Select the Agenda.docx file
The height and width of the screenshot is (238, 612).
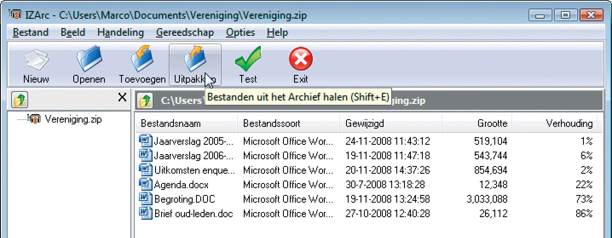pyautogui.click(x=181, y=185)
